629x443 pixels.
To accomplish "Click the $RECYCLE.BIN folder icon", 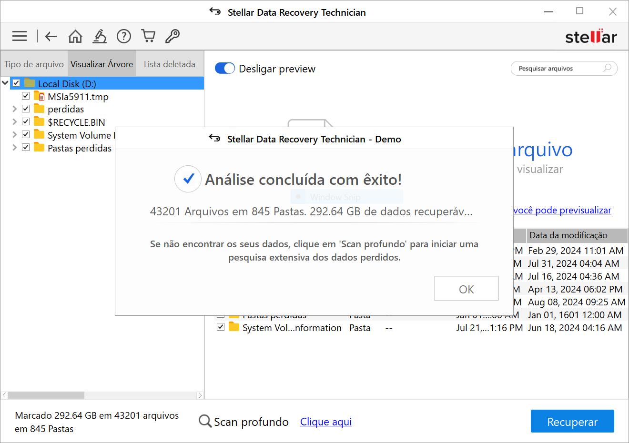I will coord(39,122).
